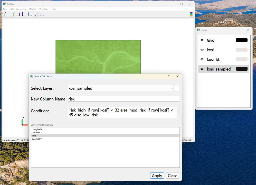
Task: Hide the Grid layer with eye icon
Action: pos(202,40)
